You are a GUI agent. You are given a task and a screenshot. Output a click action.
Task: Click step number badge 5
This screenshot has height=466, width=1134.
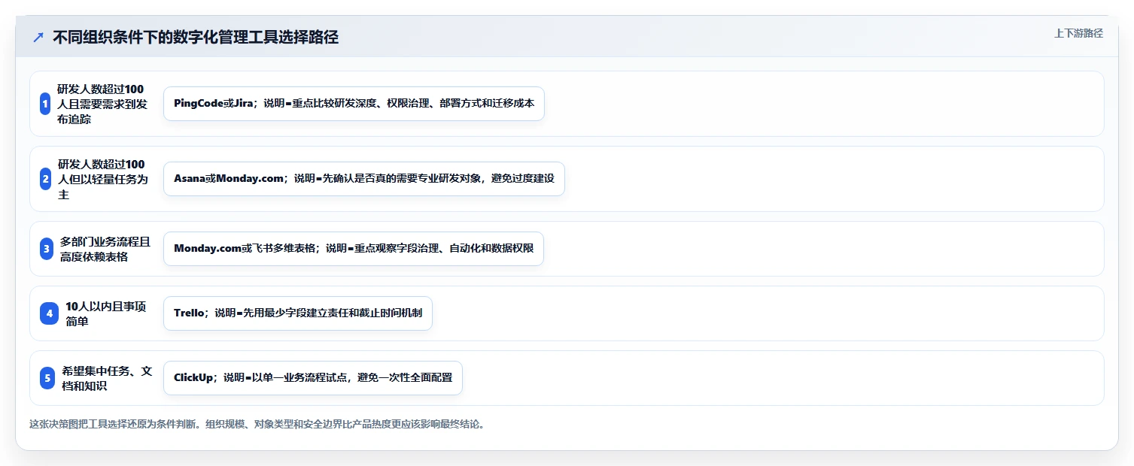(47, 378)
